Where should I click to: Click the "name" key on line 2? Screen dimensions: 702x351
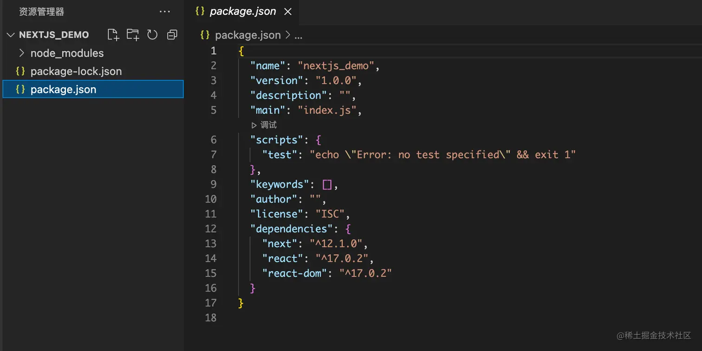[x=268, y=65]
